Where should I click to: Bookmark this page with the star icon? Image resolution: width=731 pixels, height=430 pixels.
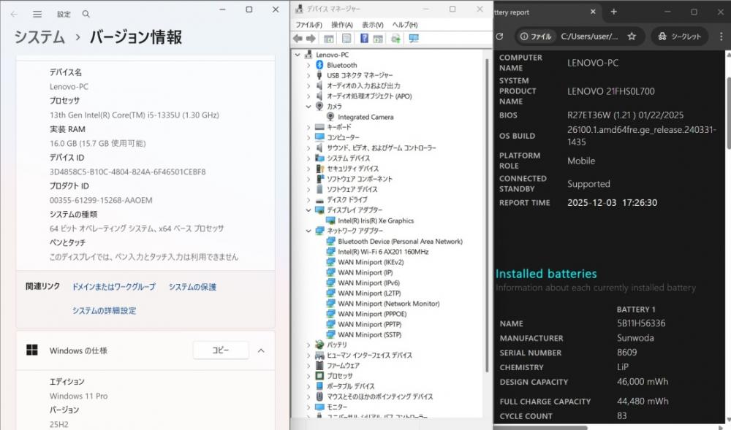tap(632, 37)
